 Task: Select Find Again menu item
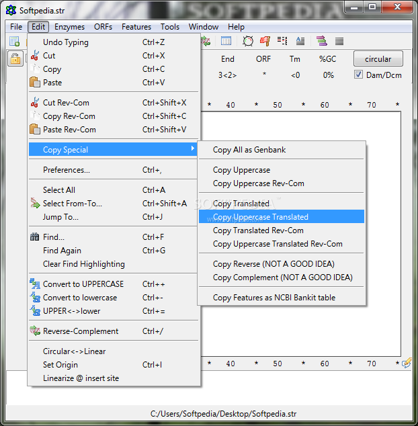point(114,251)
